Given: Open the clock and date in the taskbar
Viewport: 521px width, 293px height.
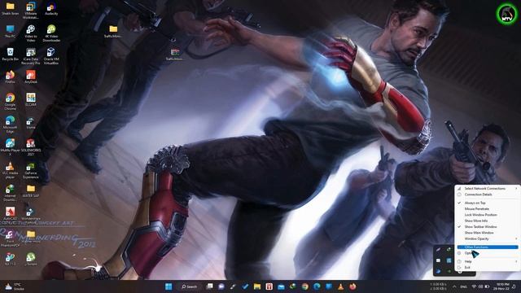Looking at the screenshot, I should pos(502,286).
